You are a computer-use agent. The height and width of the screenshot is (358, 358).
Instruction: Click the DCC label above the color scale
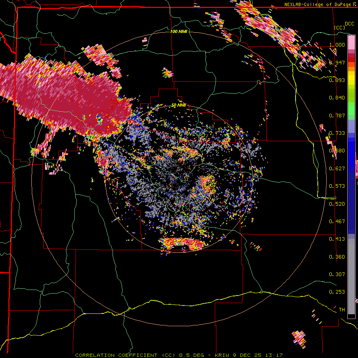point(349,24)
